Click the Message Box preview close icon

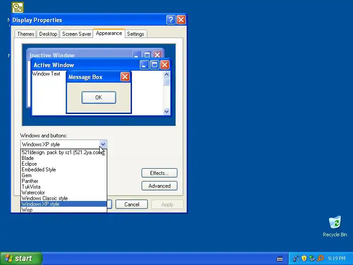coord(125,77)
